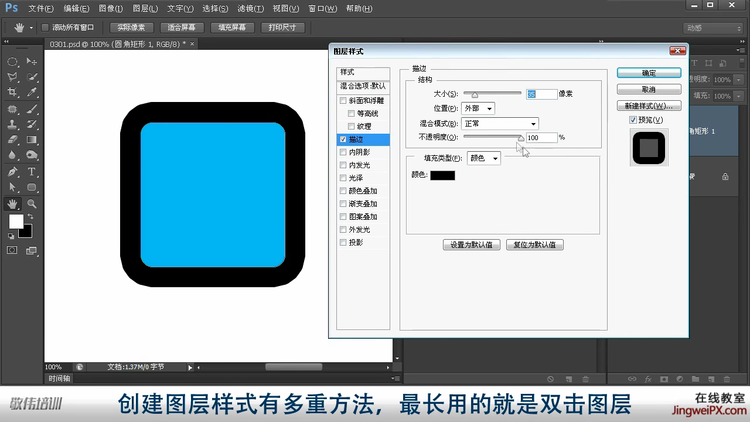This screenshot has height=422, width=750.
Task: Open the 滤镜 menu
Action: (251, 9)
